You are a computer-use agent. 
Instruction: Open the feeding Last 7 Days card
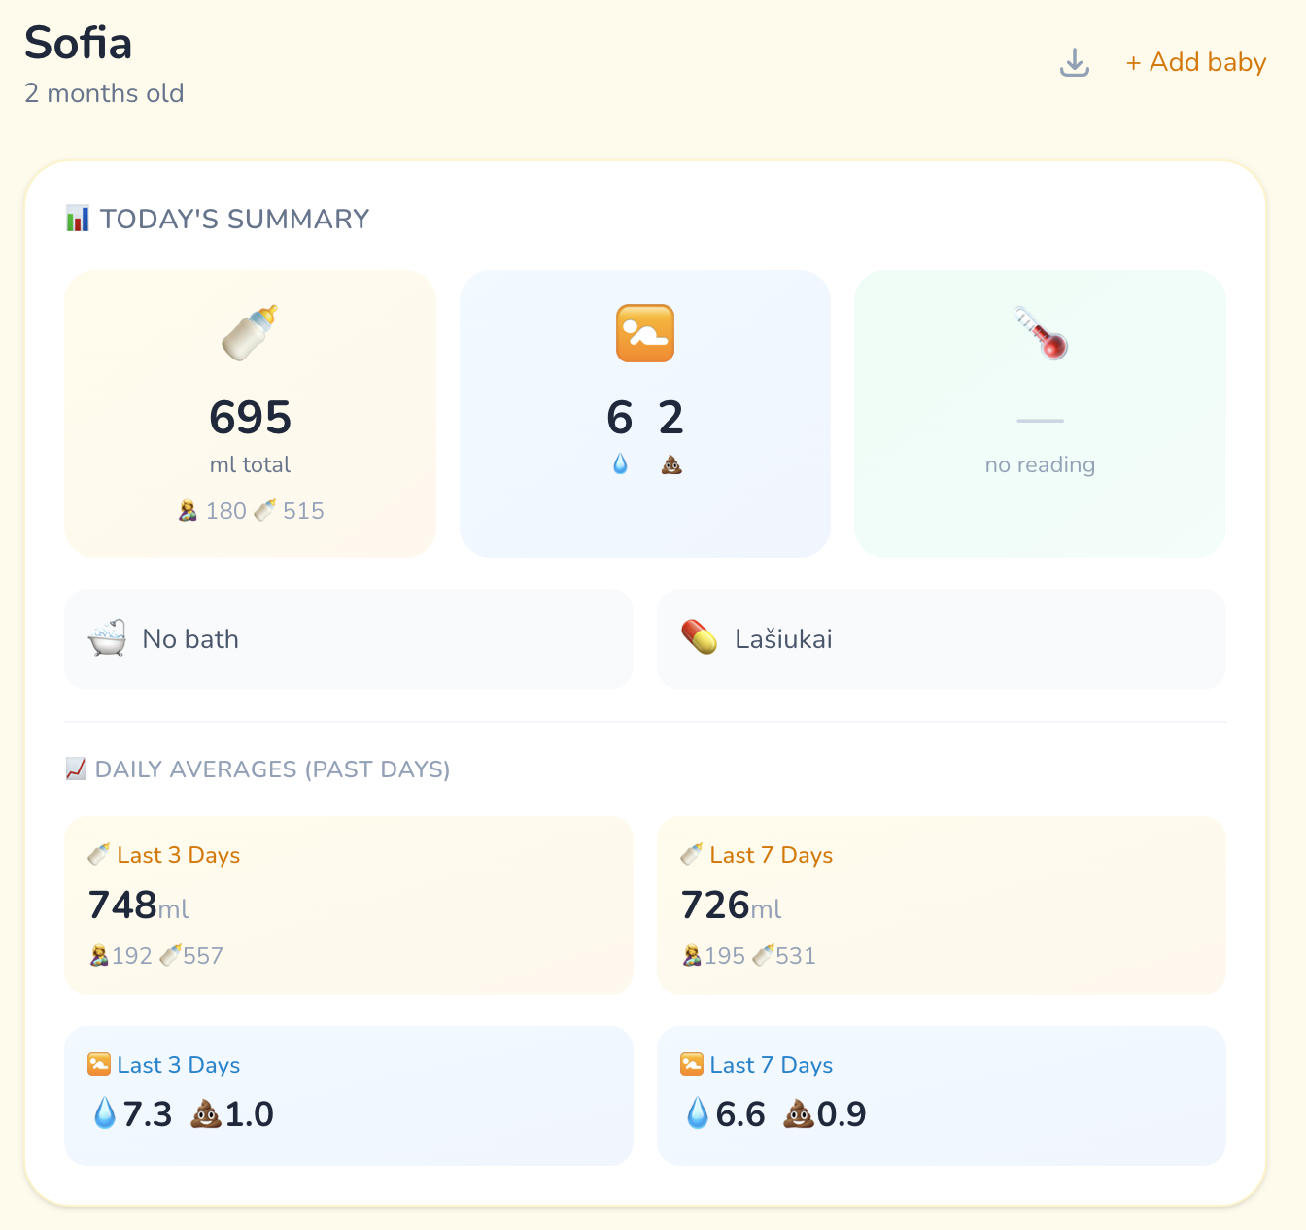point(941,905)
